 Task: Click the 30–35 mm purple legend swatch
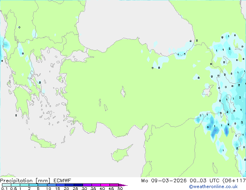pyautogui.click(x=87, y=185)
